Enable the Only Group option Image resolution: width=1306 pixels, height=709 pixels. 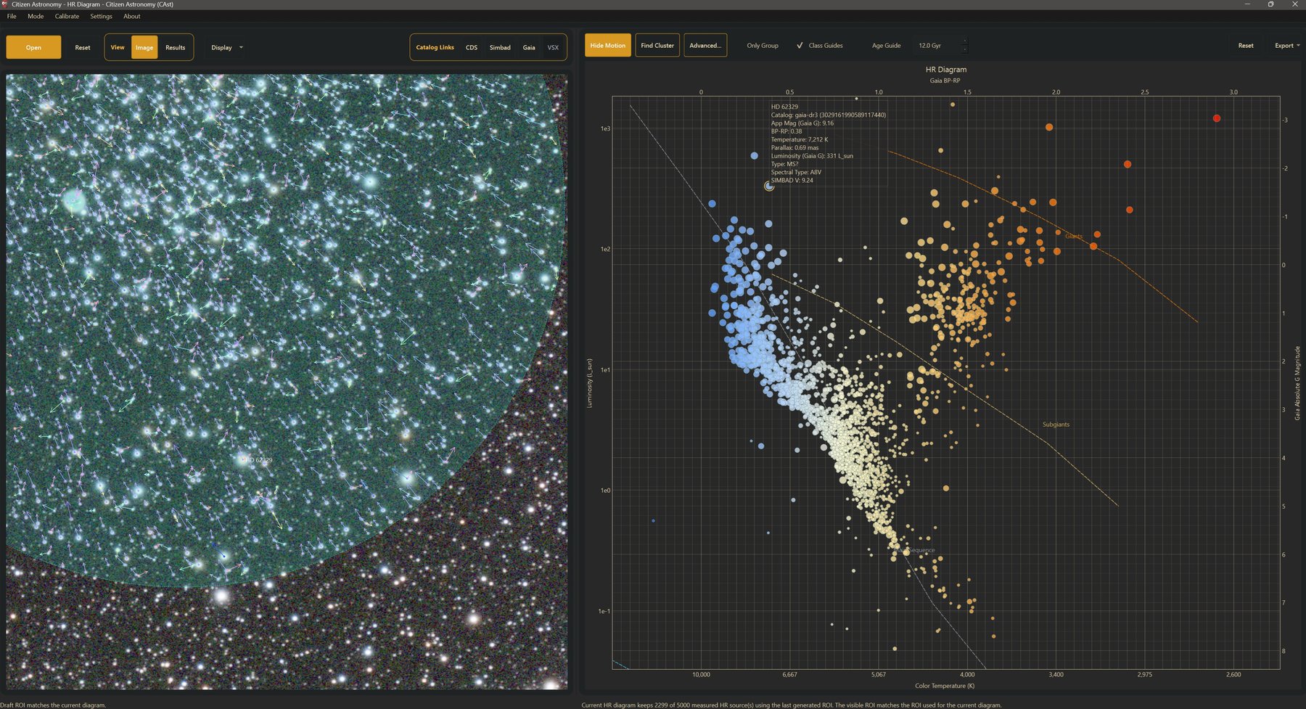click(x=762, y=46)
